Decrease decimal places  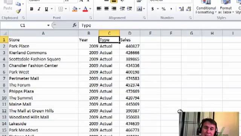click(189, 9)
